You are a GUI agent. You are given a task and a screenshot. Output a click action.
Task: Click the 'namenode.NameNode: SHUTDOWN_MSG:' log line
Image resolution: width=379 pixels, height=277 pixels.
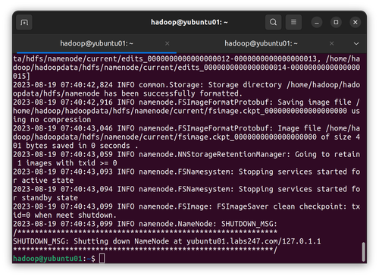coord(145,224)
